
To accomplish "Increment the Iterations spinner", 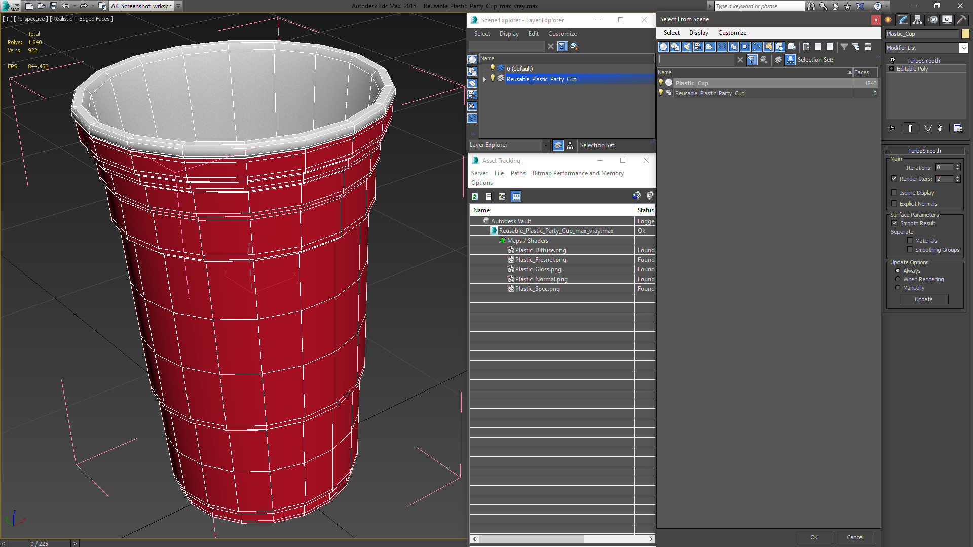I will pos(957,166).
